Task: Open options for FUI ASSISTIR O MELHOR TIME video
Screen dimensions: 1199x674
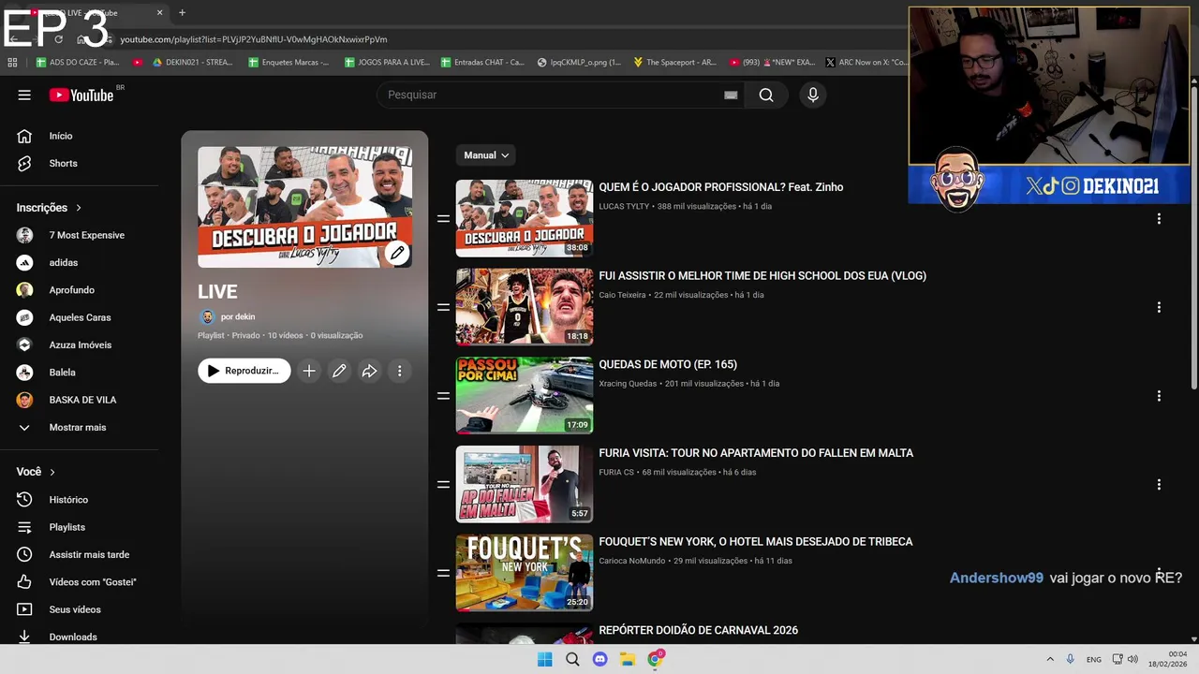Action: (1159, 307)
